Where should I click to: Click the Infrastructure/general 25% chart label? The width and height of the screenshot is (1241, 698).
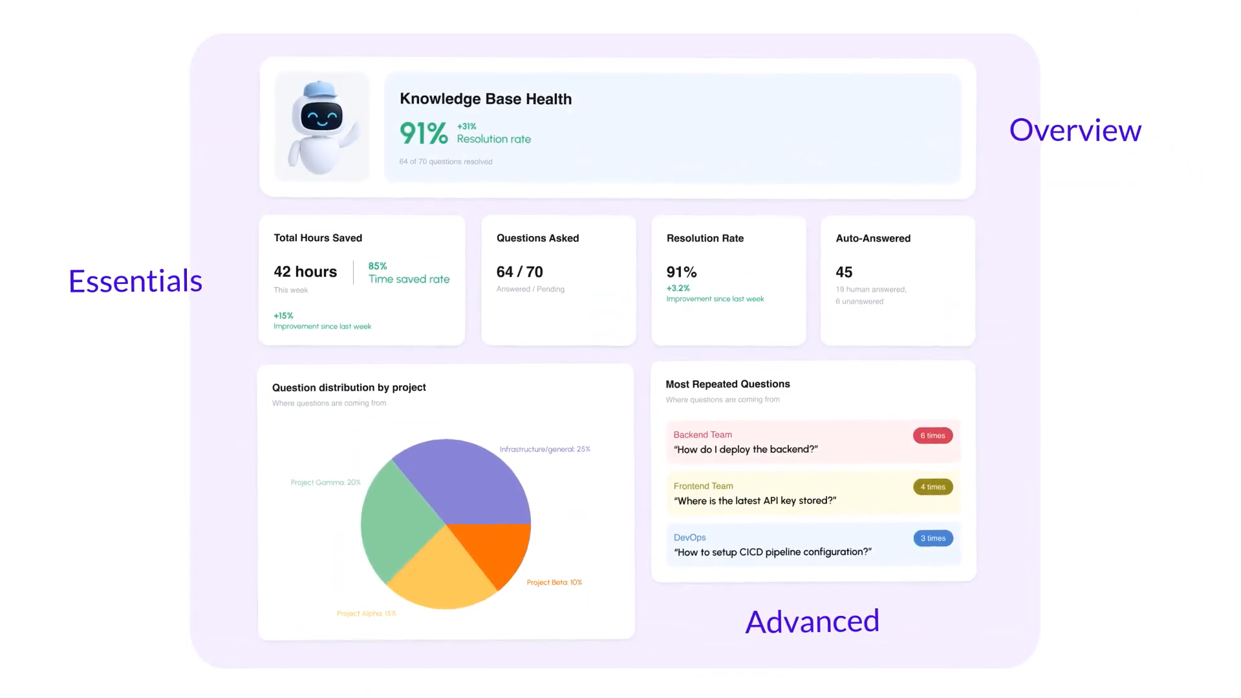click(545, 450)
